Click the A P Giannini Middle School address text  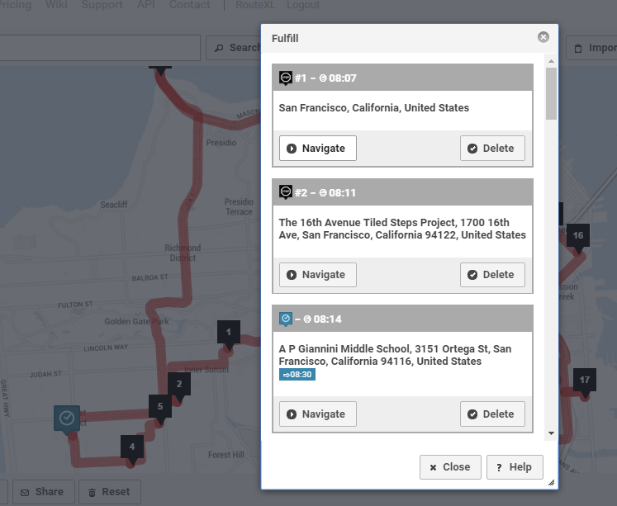pyautogui.click(x=395, y=355)
